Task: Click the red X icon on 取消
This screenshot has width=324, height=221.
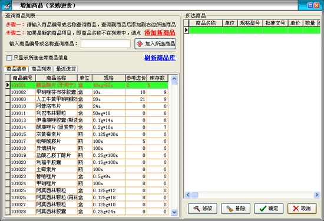Action: [x=296, y=209]
